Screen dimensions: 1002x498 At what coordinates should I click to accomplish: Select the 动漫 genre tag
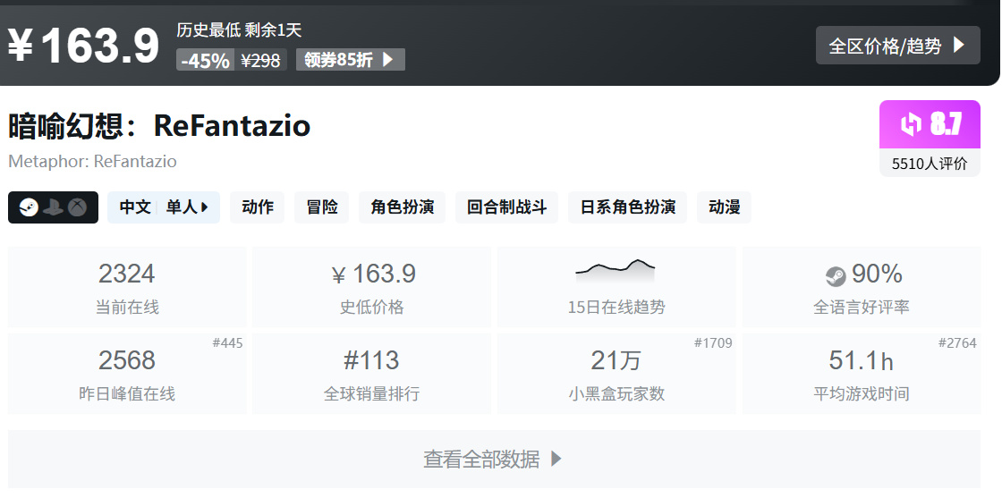click(724, 207)
